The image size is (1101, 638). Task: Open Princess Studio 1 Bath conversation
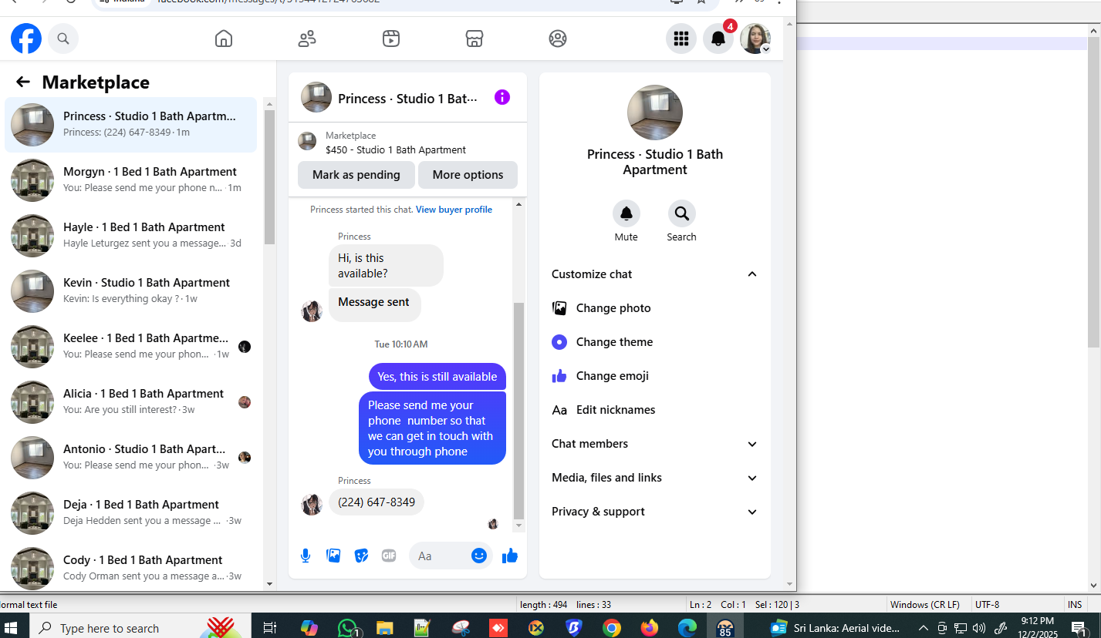coord(131,125)
